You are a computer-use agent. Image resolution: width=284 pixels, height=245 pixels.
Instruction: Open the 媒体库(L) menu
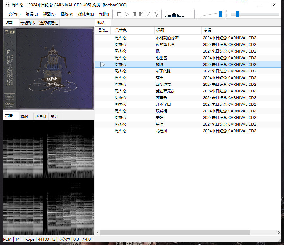(x=86, y=14)
